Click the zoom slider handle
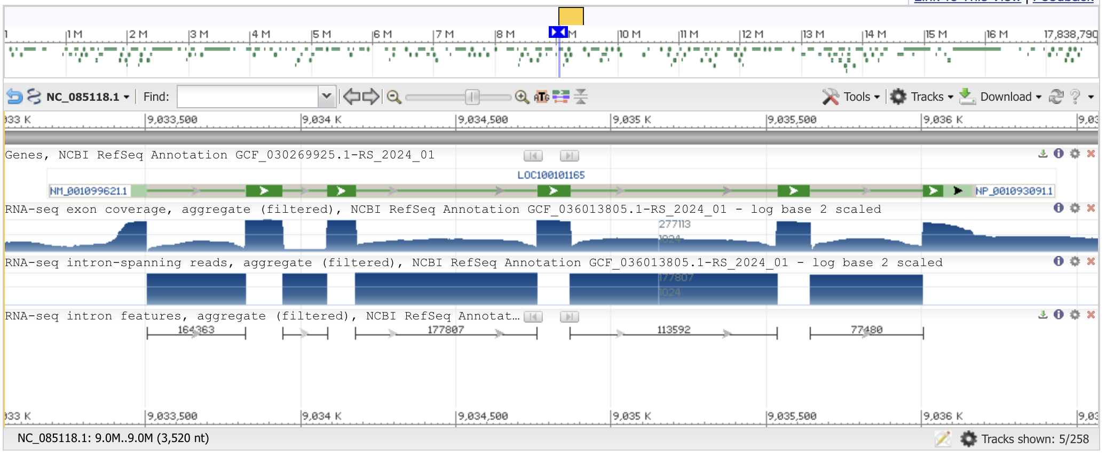 (472, 97)
